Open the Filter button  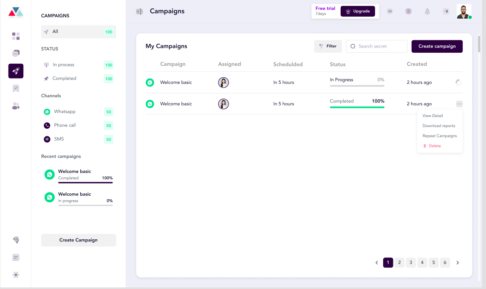click(x=328, y=46)
